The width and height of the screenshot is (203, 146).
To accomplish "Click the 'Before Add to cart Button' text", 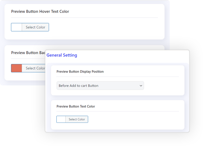I will [x=79, y=86].
